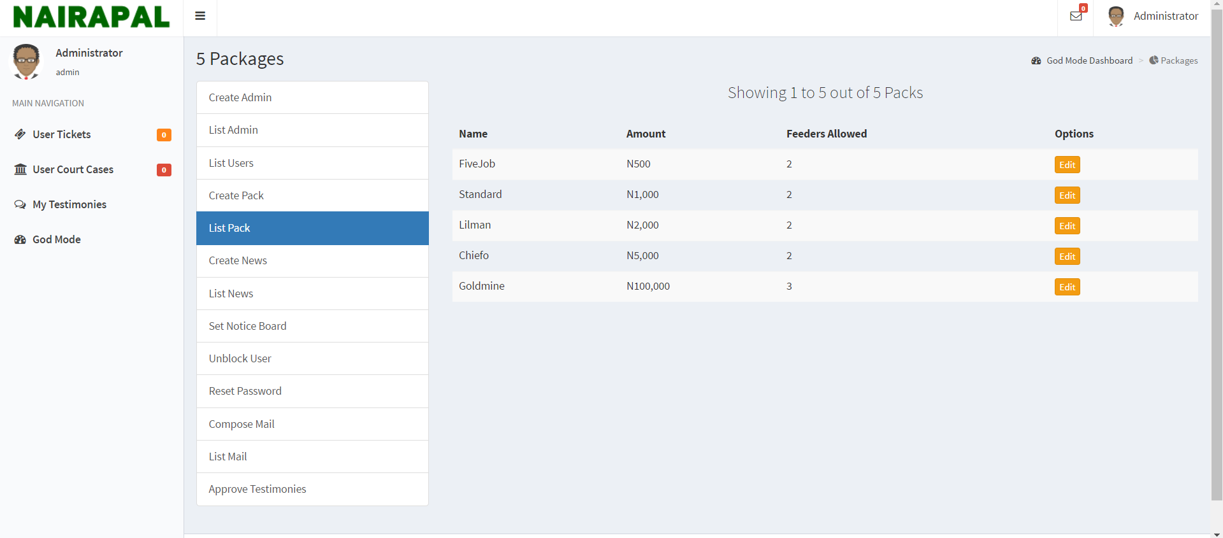Open Create Admin menu item
Viewport: 1223px width, 538px height.
pos(240,97)
